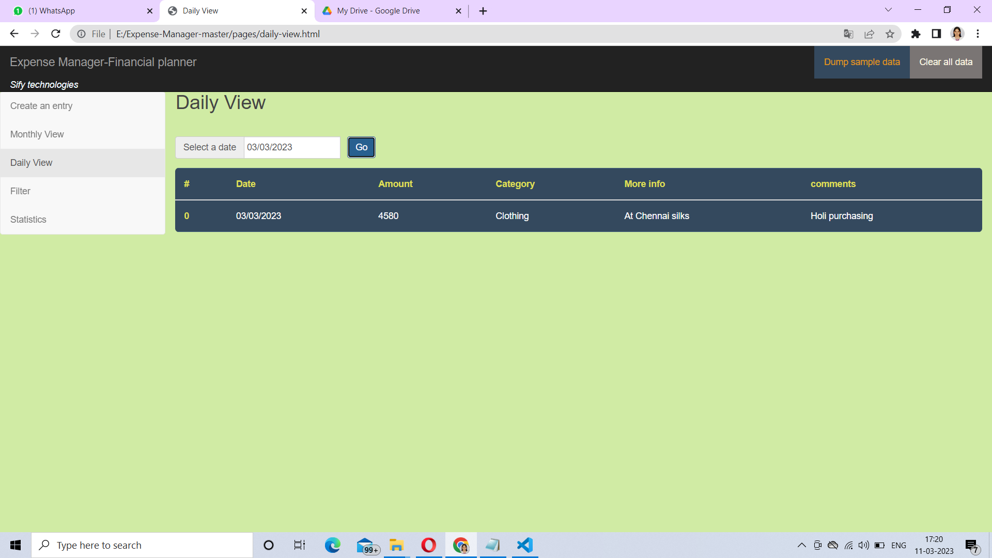Image resolution: width=992 pixels, height=558 pixels.
Task: Open the ENG language indicator
Action: pos(899,545)
